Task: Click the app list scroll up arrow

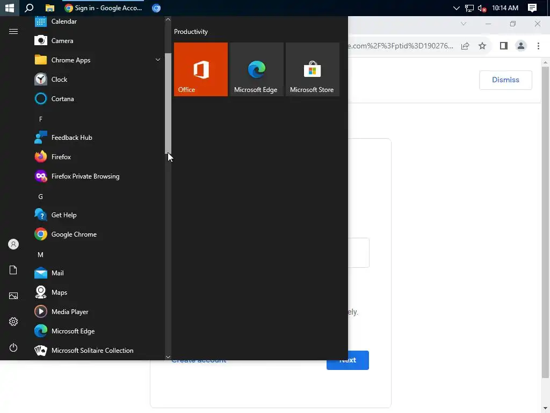Action: [168, 20]
